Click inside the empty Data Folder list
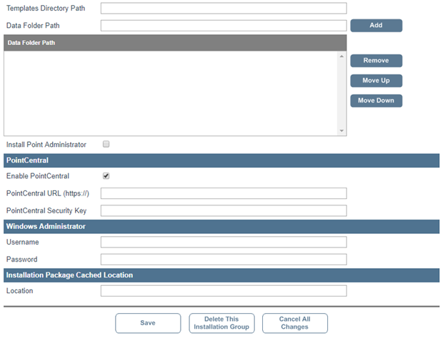Image resolution: width=445 pixels, height=343 pixels. 170,93
